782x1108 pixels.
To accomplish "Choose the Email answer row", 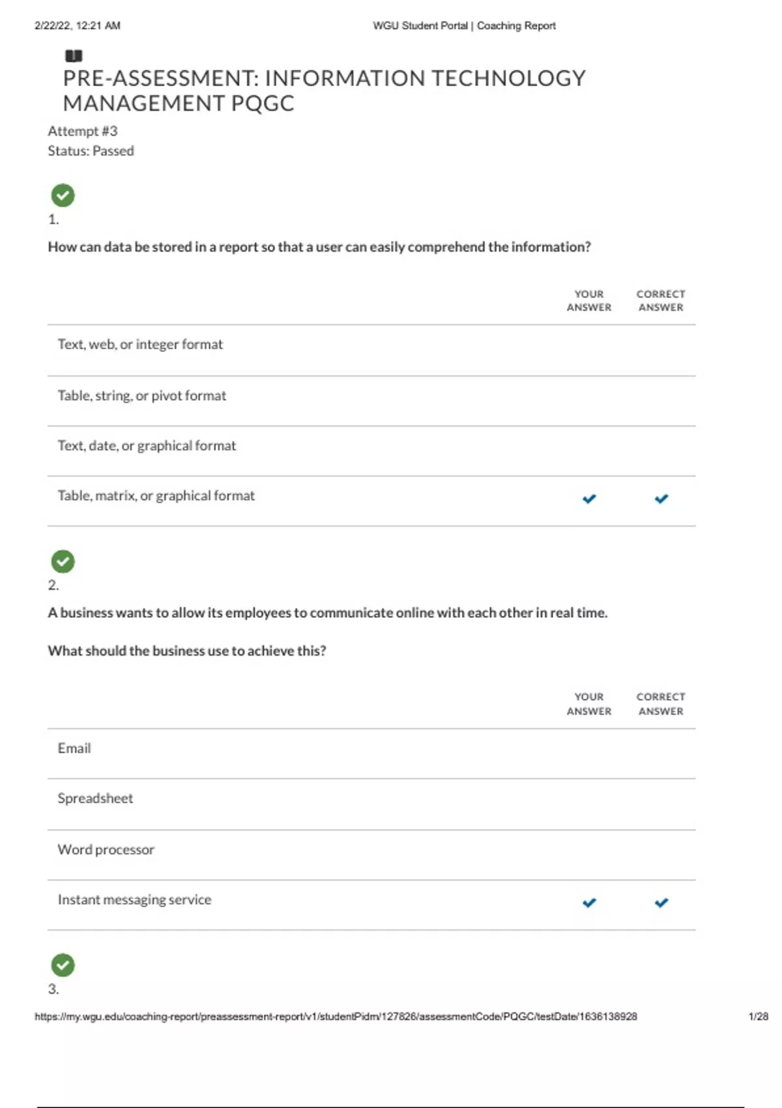I will (74, 748).
